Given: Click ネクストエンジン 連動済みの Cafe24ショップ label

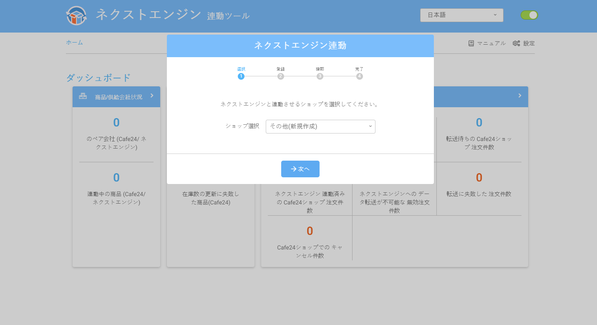Looking at the screenshot, I should (x=310, y=202).
